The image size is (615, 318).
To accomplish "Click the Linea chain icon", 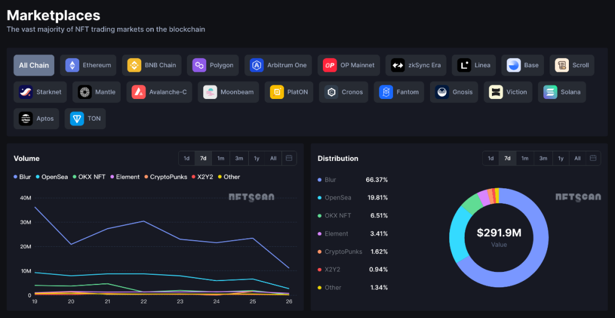I will (465, 65).
